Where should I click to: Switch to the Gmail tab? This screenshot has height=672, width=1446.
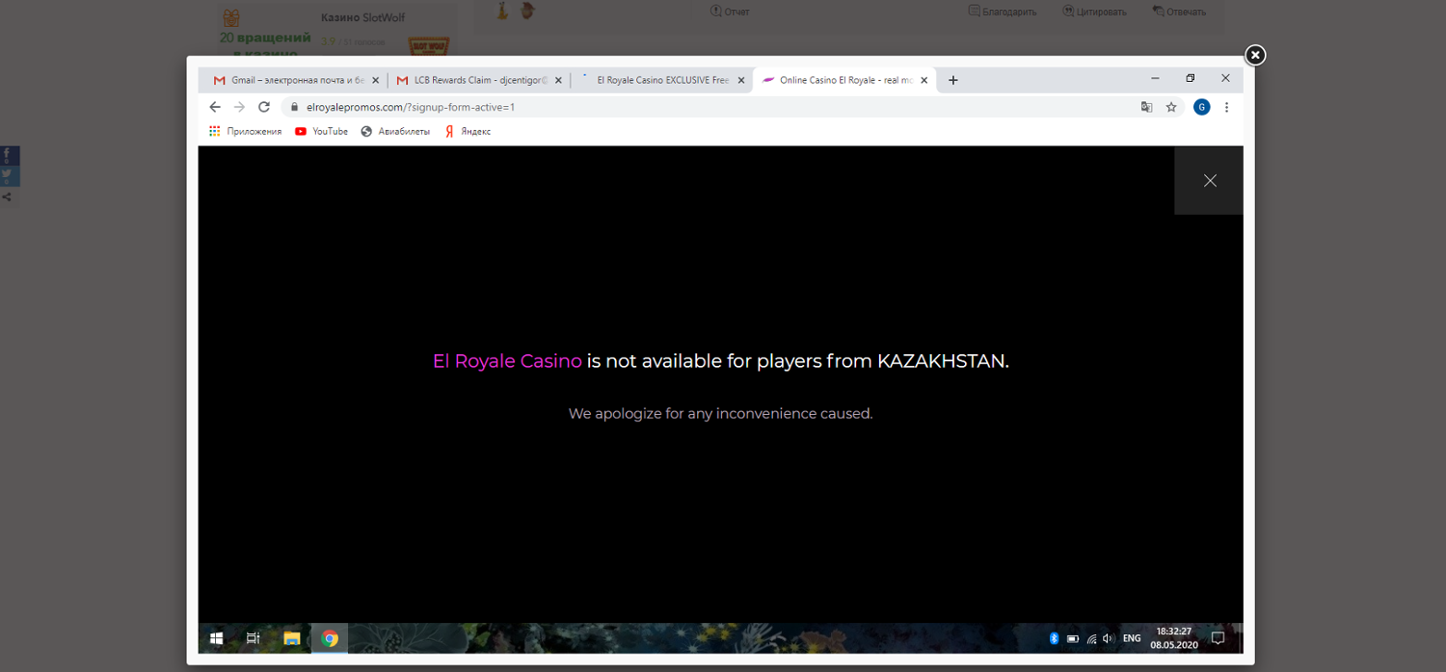click(x=289, y=80)
